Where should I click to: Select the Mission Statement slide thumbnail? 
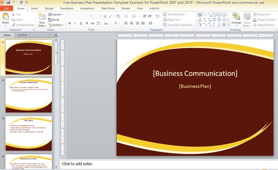coord(29,95)
